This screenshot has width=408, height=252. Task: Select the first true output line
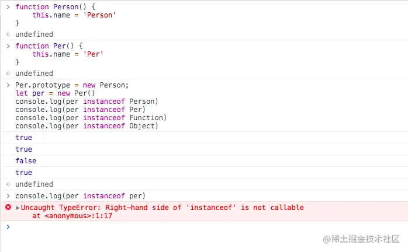pos(24,138)
